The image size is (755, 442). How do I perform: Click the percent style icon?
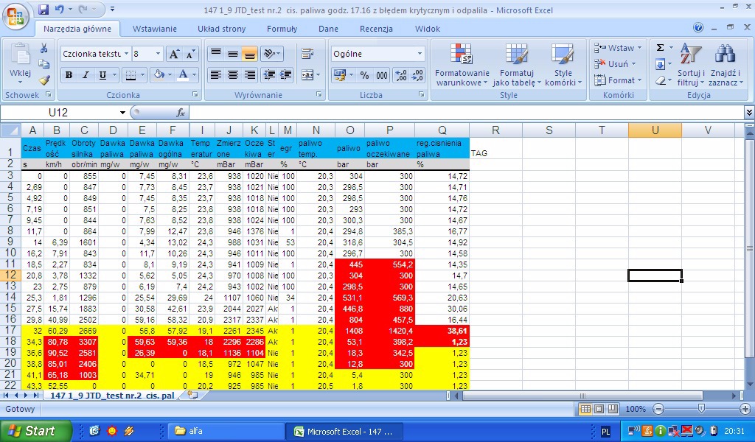coord(364,75)
